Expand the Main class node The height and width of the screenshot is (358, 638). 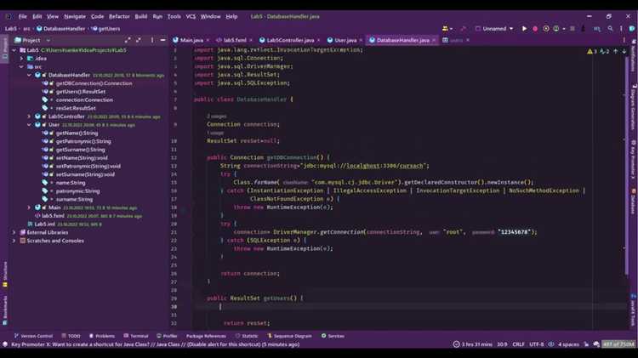29,207
